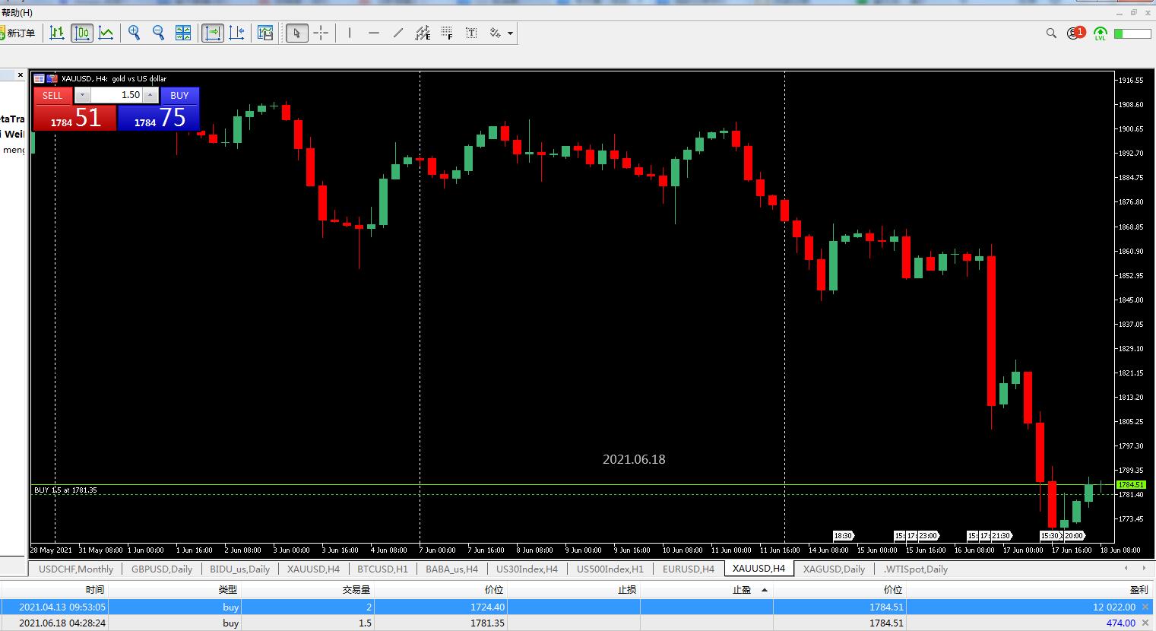Image resolution: width=1156 pixels, height=631 pixels.
Task: Click the green LVL signal icon
Action: pyautogui.click(x=1101, y=33)
